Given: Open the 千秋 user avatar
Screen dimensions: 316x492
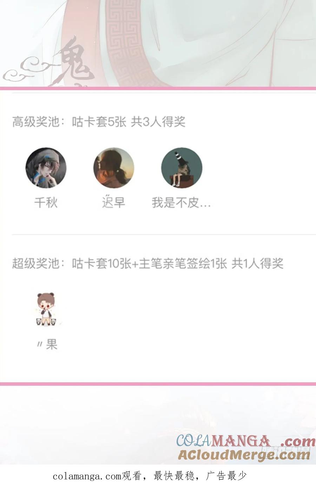Looking at the screenshot, I should click(x=46, y=168).
